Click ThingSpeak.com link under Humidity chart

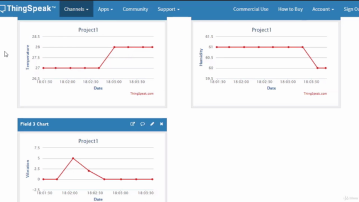pos(315,94)
